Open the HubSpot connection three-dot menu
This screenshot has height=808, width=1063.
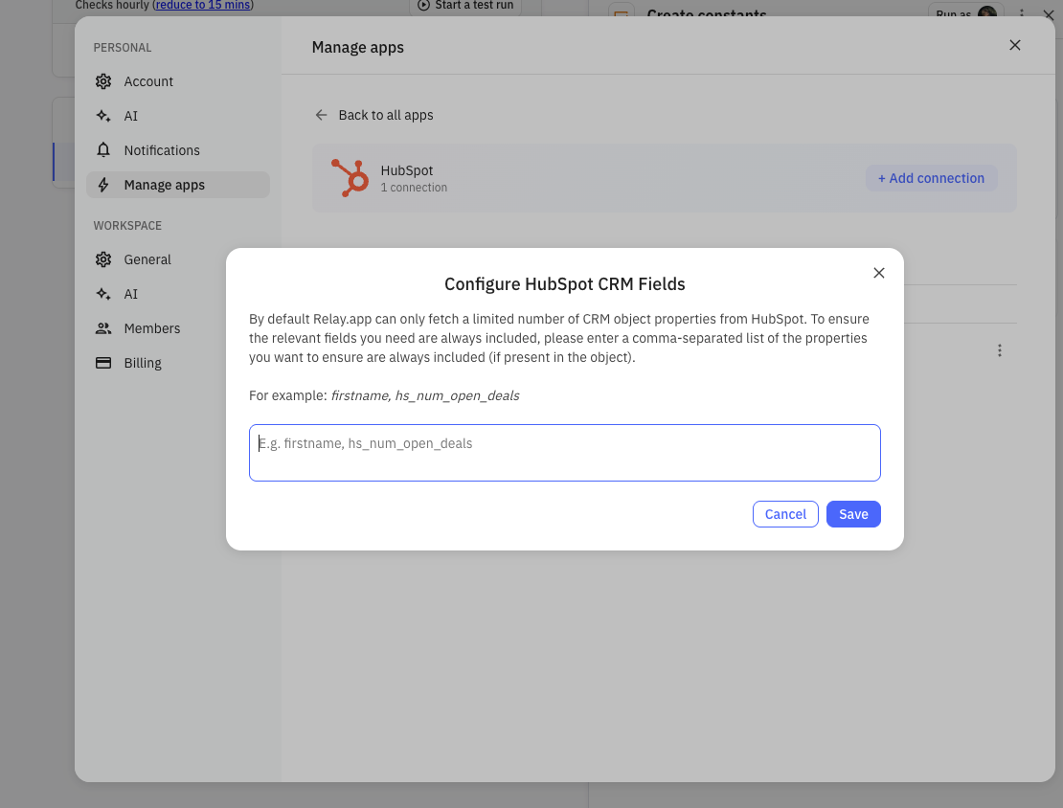click(1000, 350)
